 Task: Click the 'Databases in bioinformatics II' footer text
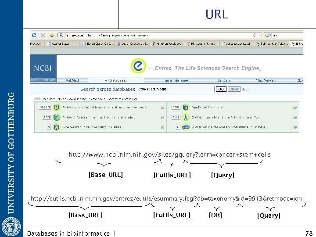(x=71, y=233)
